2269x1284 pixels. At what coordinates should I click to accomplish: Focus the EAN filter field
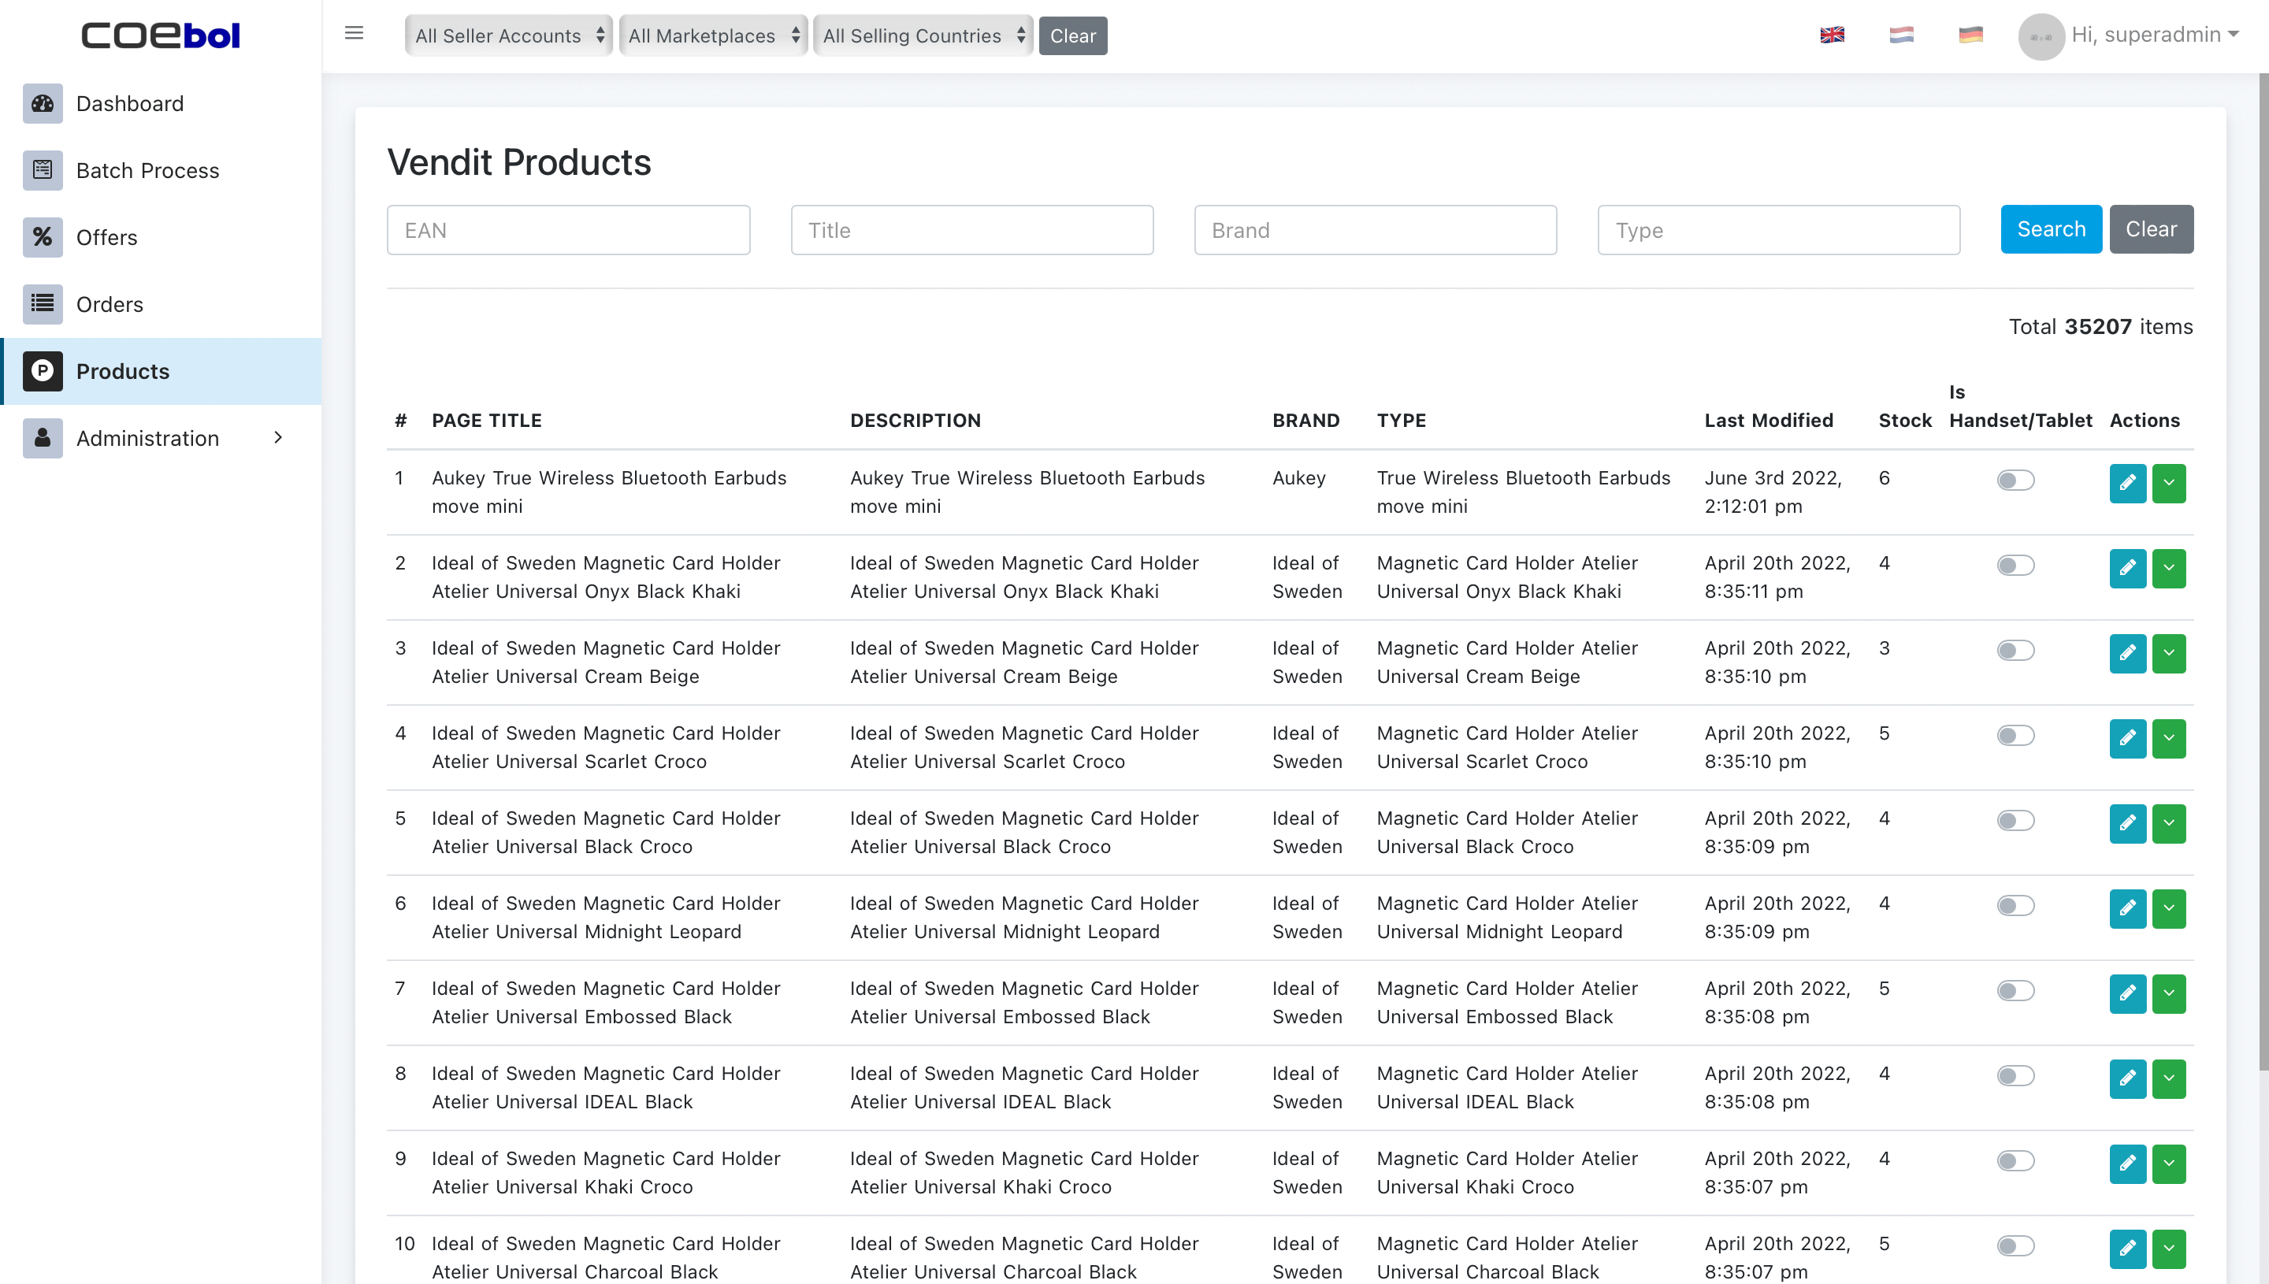568,230
